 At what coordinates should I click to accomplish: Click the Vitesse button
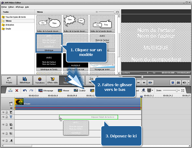[64, 91]
